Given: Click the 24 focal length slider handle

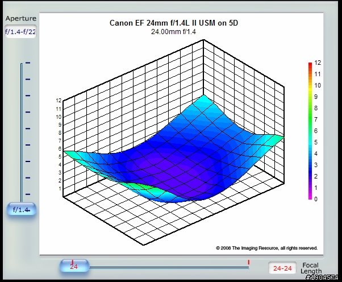Looking at the screenshot, I should click(x=74, y=266).
